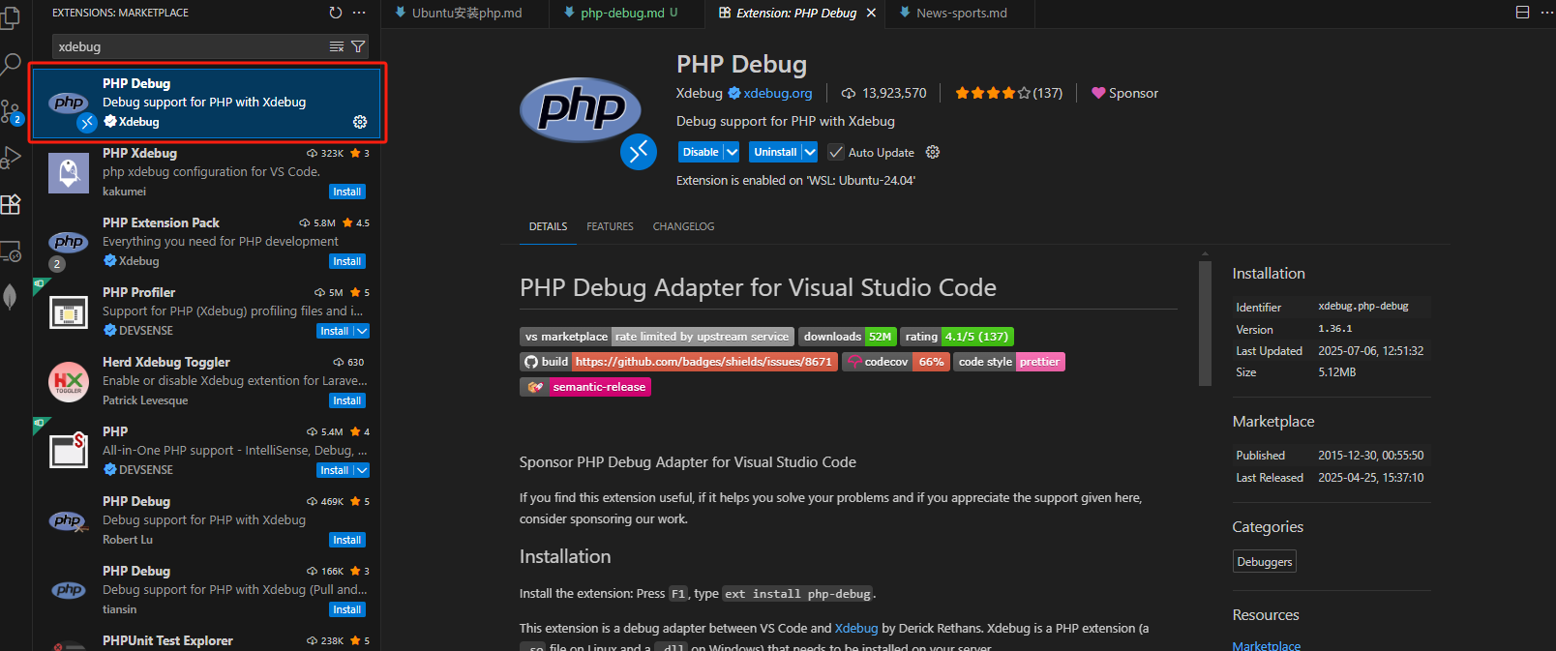Select PHPUnit Test Explorer in list
The width and height of the screenshot is (1556, 651).
pos(206,641)
